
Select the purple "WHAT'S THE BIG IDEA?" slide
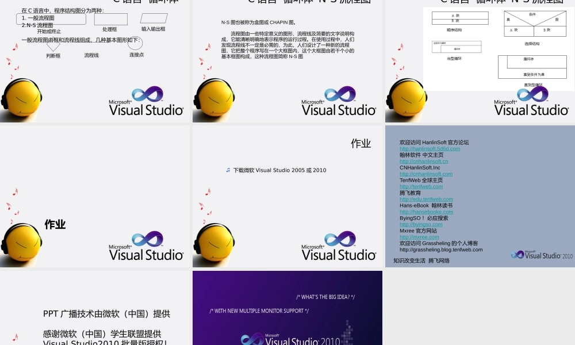coord(287,308)
